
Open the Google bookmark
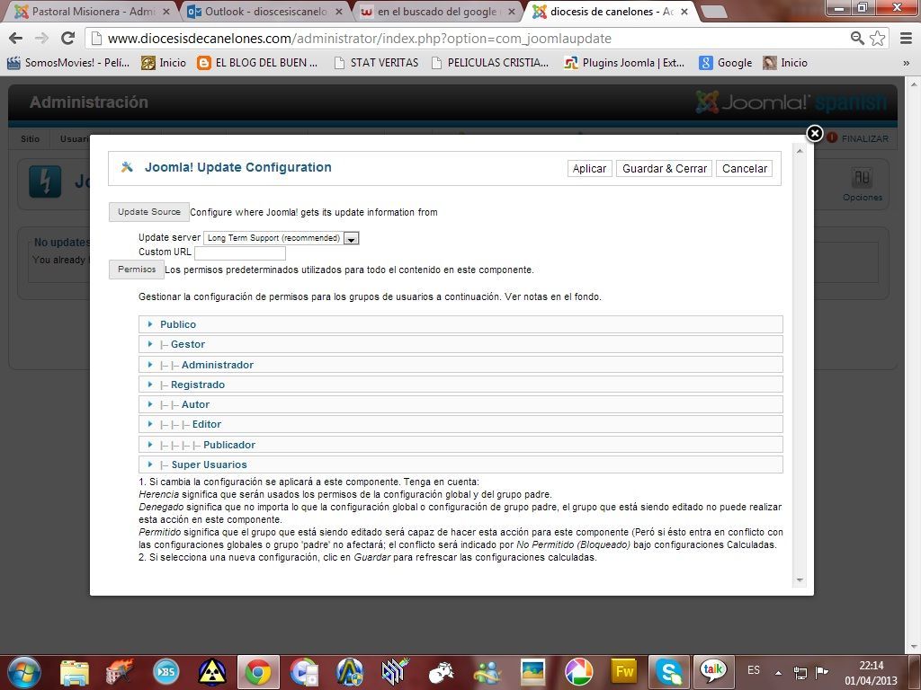click(x=726, y=63)
